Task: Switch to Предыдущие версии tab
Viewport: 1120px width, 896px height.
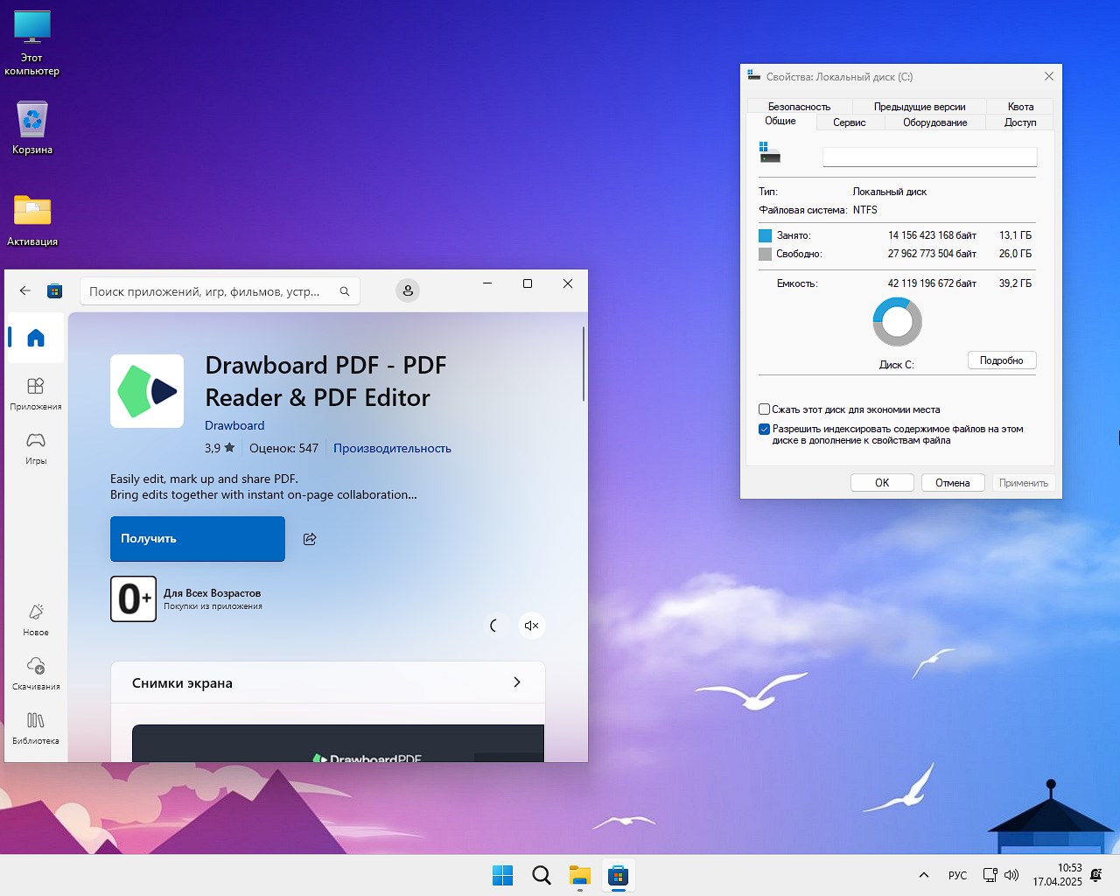Action: [x=920, y=107]
